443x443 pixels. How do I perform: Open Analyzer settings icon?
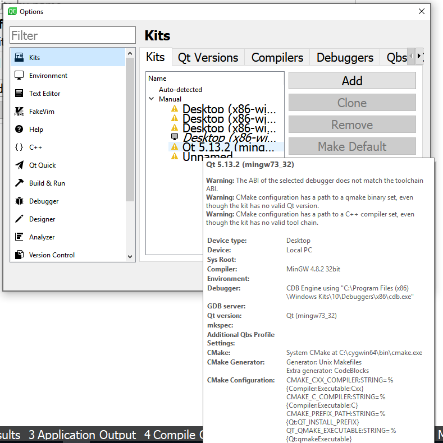click(x=19, y=237)
